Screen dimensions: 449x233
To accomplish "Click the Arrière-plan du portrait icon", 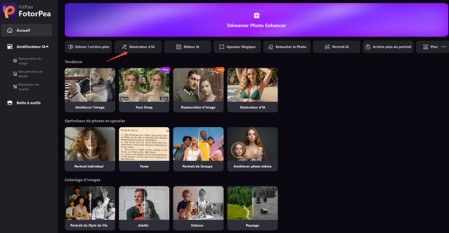I will pyautogui.click(x=368, y=47).
